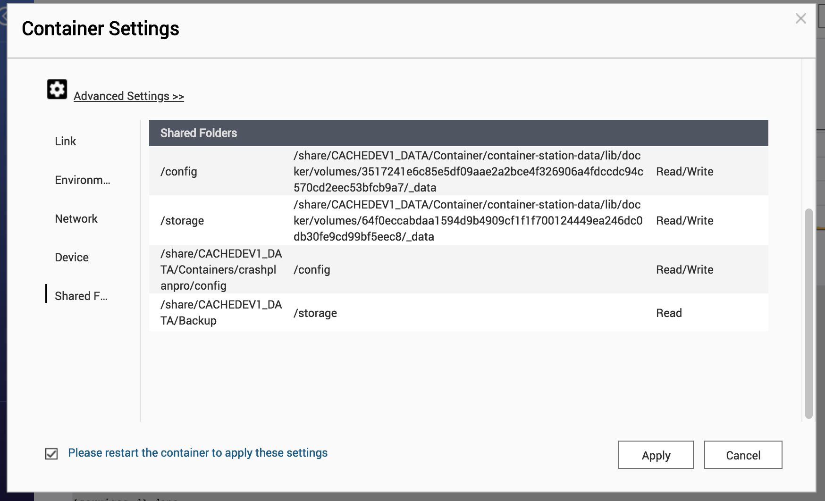825x501 pixels.
Task: Click the Container Settings dialog title
Action: [x=101, y=28]
